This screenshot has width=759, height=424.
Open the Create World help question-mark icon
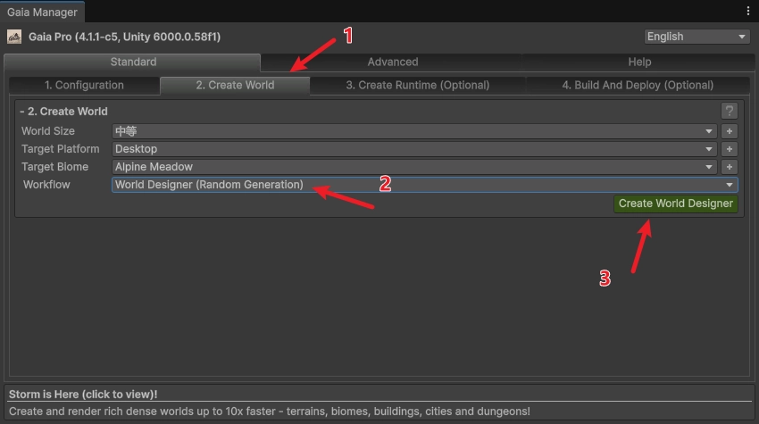click(729, 111)
